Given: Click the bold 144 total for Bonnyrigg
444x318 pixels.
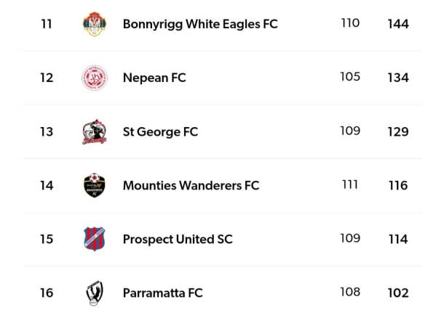Looking at the screenshot, I should pyautogui.click(x=398, y=24).
